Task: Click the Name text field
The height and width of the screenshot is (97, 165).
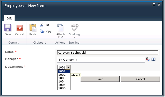Action: (107, 53)
